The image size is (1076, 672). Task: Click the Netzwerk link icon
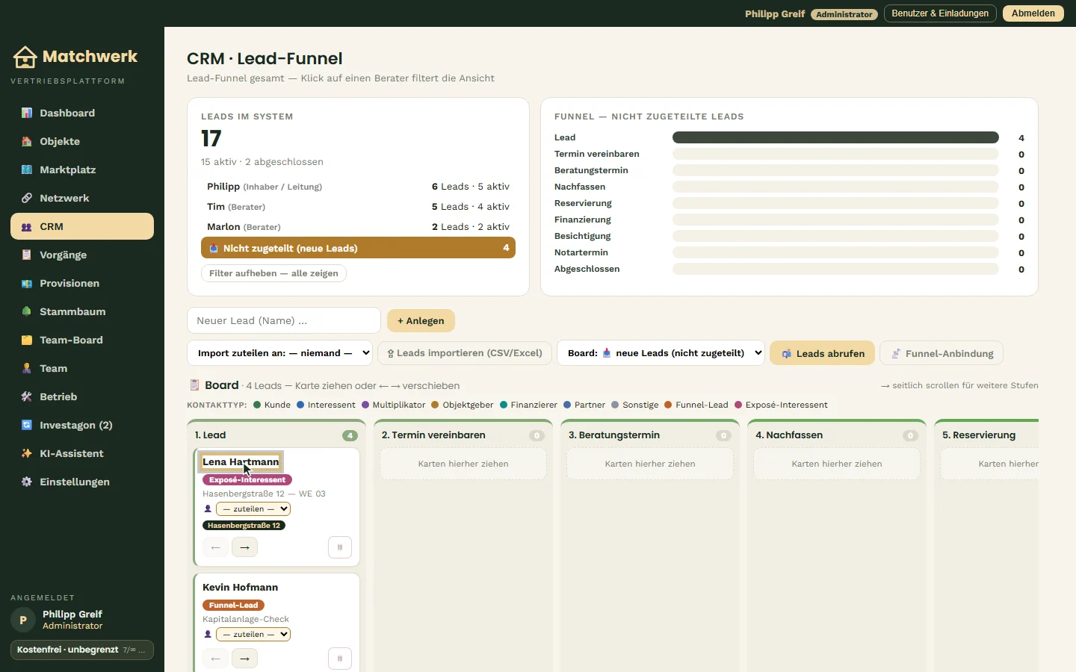tap(27, 198)
